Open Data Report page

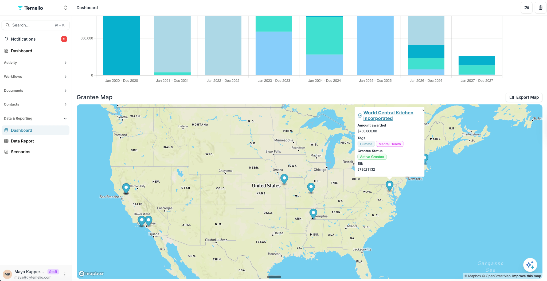click(x=36, y=141)
